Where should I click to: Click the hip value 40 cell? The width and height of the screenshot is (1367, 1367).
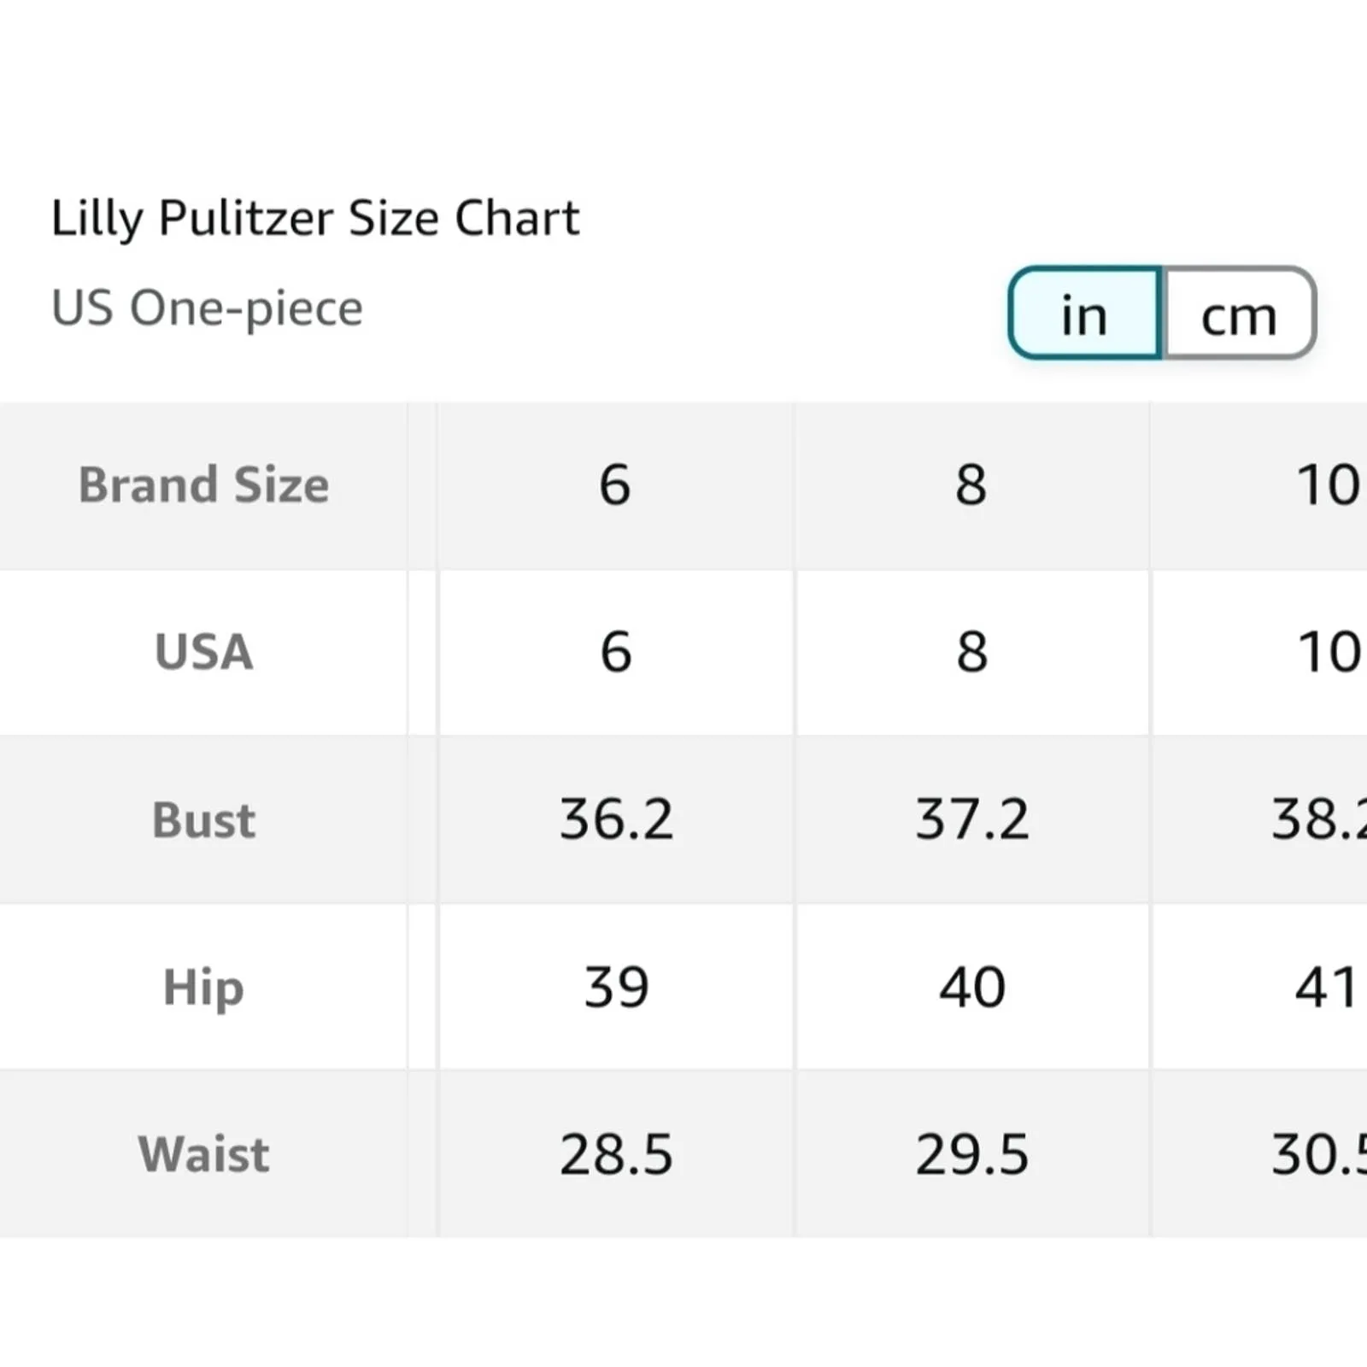pyautogui.click(x=972, y=987)
